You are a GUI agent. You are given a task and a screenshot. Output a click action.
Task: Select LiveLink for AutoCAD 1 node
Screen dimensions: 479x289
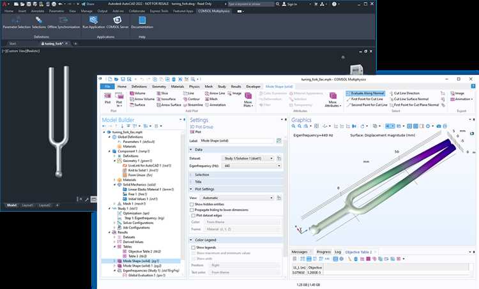[147, 165]
